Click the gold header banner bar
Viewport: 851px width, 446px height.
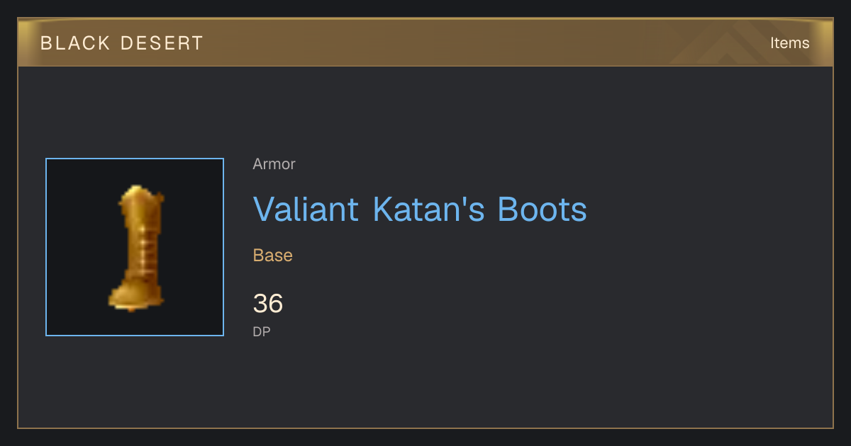(x=425, y=42)
